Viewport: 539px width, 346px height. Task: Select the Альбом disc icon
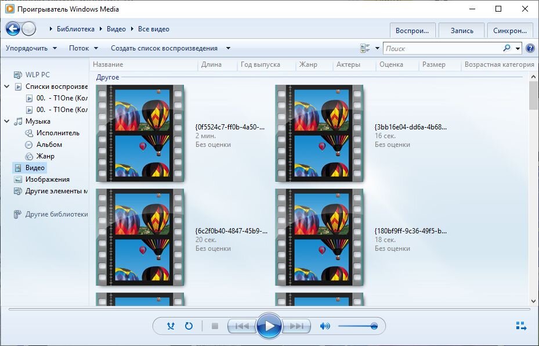[29, 145]
